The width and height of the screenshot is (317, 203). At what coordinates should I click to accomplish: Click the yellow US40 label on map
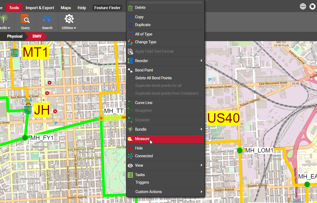(x=223, y=118)
